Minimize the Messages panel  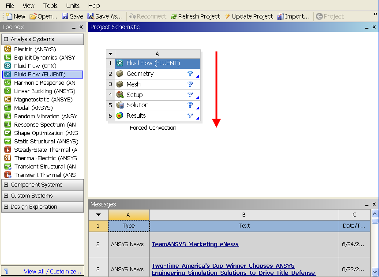[x=367, y=205]
